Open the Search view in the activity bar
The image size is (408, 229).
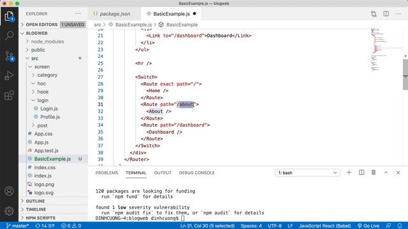tap(9, 35)
